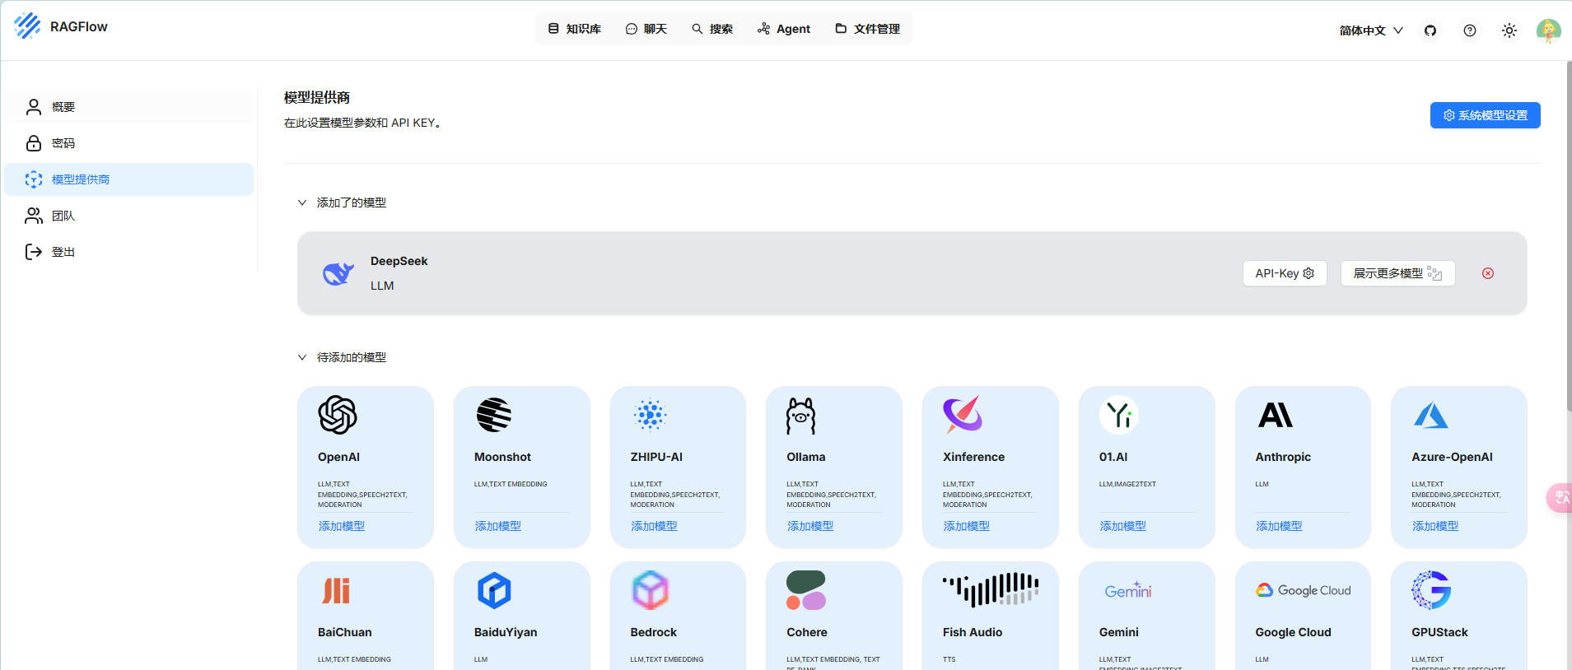Click the 系统模型设置 button

1485,115
